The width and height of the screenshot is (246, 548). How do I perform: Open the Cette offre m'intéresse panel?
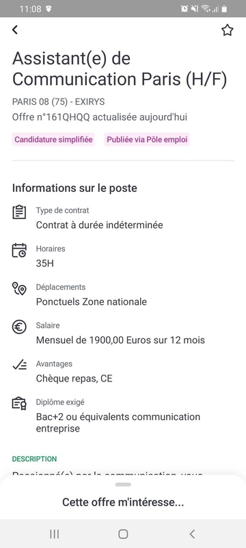123,502
